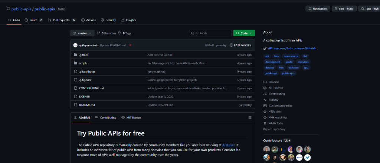This screenshot has height=163, width=380.
Task: Open the CONTRIBUTING.md file
Action: point(91,88)
